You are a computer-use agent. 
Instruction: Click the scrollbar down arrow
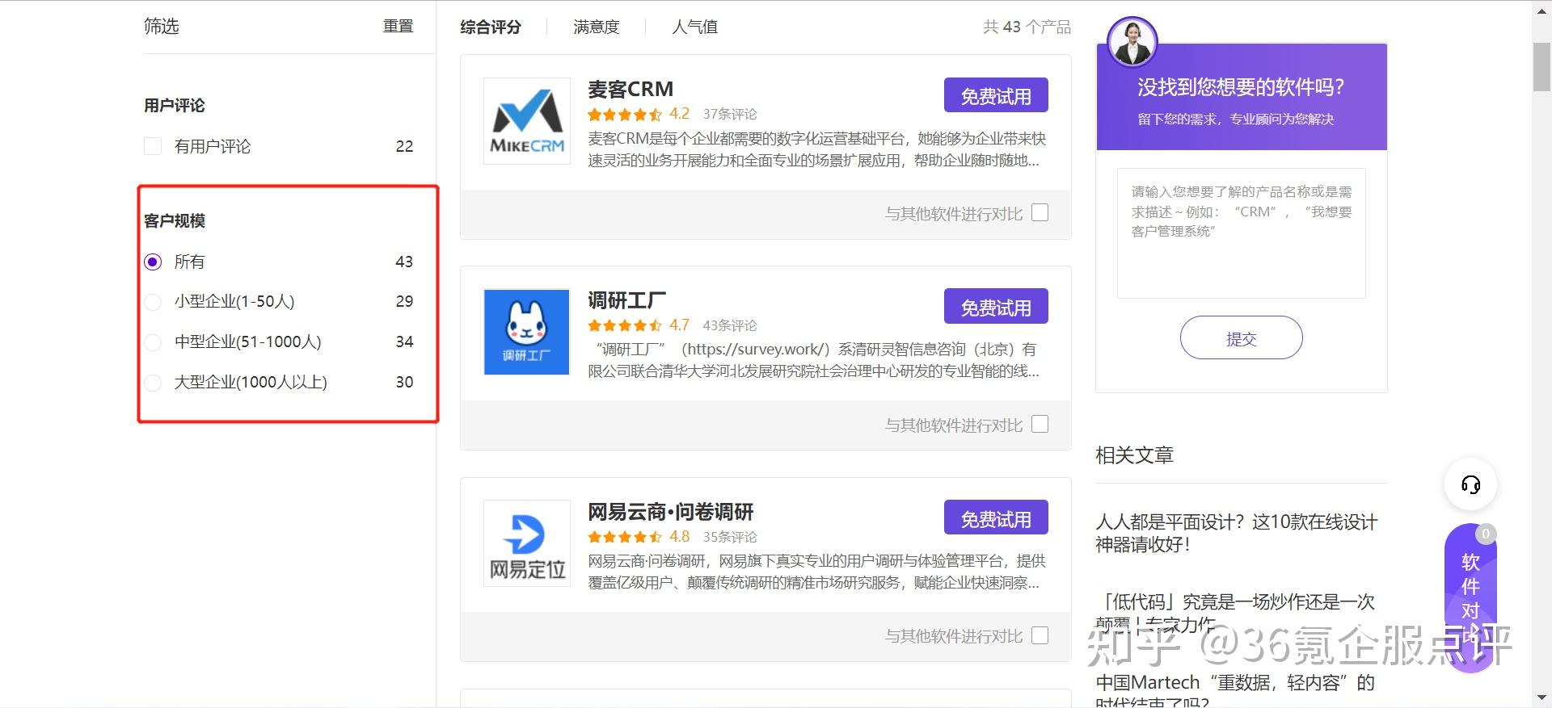click(x=1541, y=698)
